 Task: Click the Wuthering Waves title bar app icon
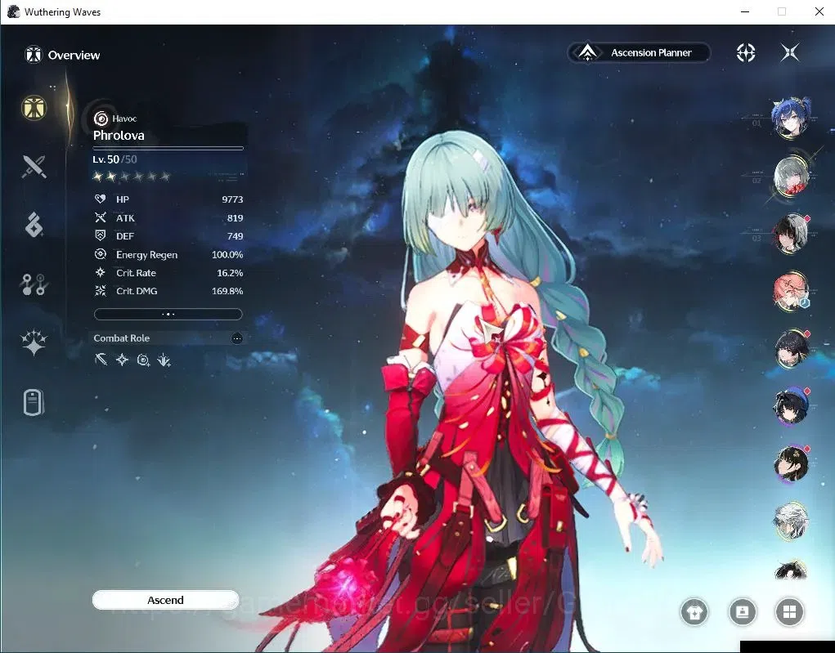[x=13, y=11]
